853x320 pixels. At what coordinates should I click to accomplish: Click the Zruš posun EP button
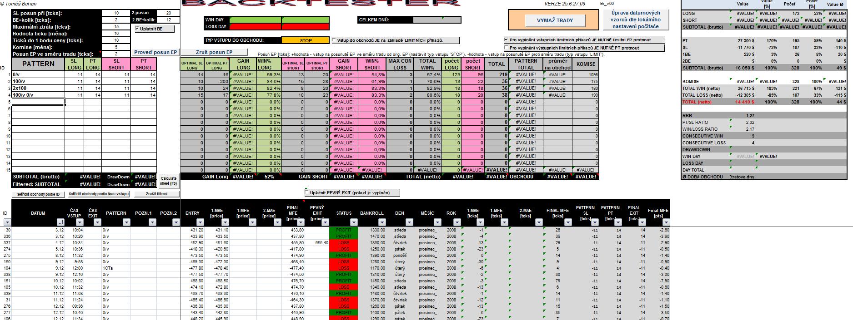(x=215, y=52)
